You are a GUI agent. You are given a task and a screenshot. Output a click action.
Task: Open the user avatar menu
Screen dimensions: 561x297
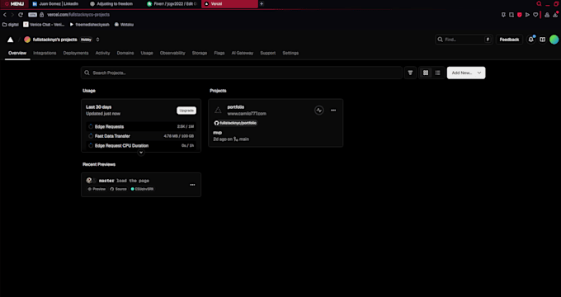[x=554, y=40]
